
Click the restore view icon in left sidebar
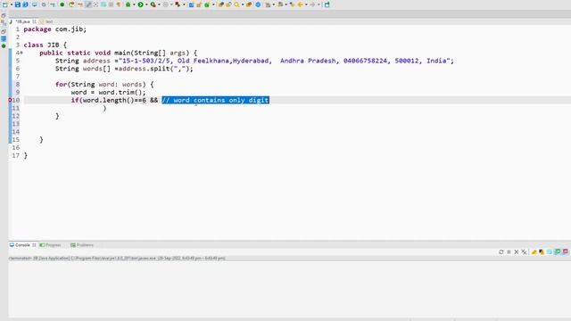(x=4, y=16)
